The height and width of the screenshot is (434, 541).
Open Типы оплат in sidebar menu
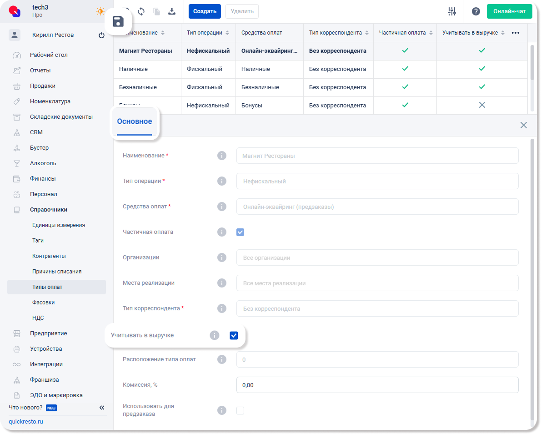[47, 287]
